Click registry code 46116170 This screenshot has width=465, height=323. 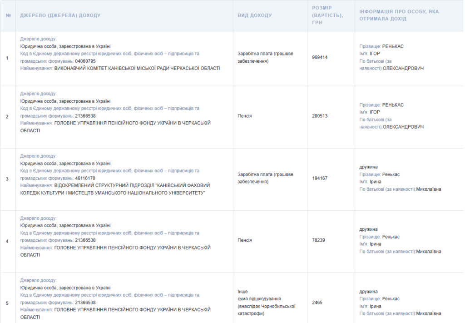pos(85,179)
